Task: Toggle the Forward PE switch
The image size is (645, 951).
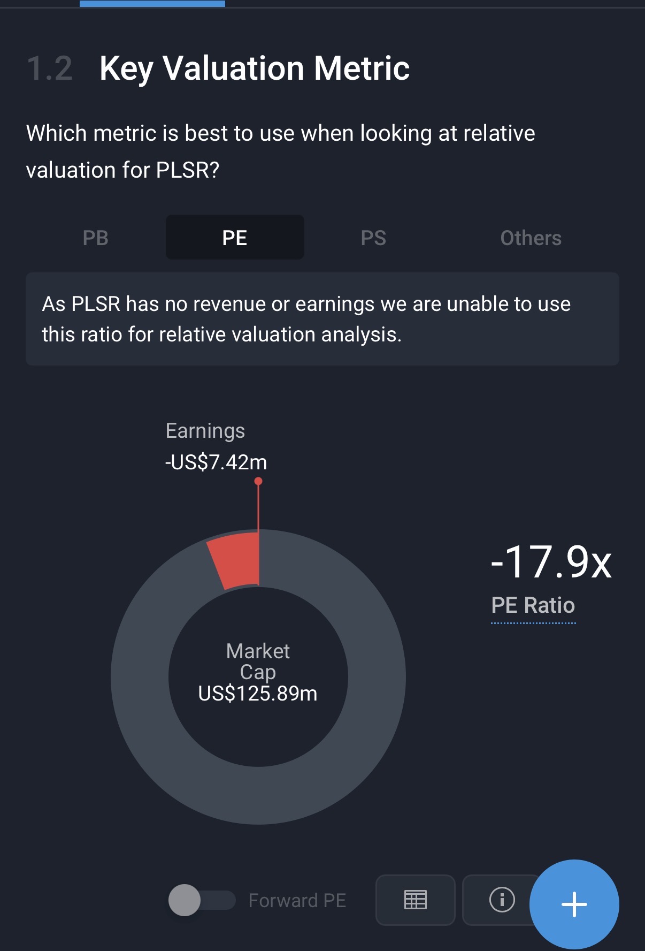Action: (x=202, y=900)
